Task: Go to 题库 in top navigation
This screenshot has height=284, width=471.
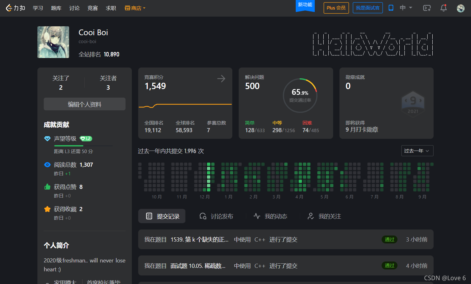Action: pyautogui.click(x=56, y=8)
